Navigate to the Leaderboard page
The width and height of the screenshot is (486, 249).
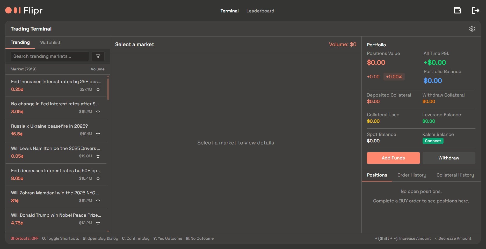(x=260, y=11)
